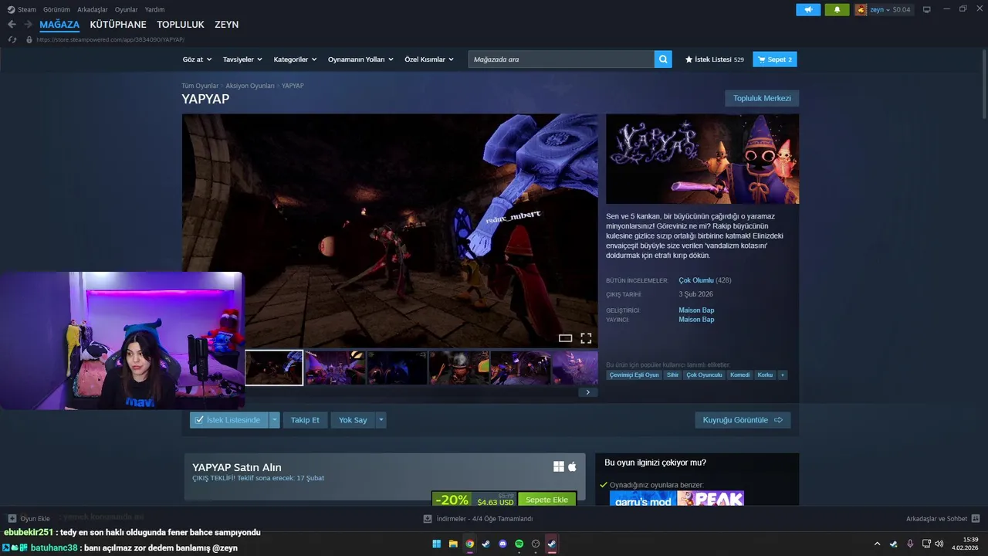Open the Çok Olumlu reviews link
Image resolution: width=988 pixels, height=556 pixels.
point(696,280)
